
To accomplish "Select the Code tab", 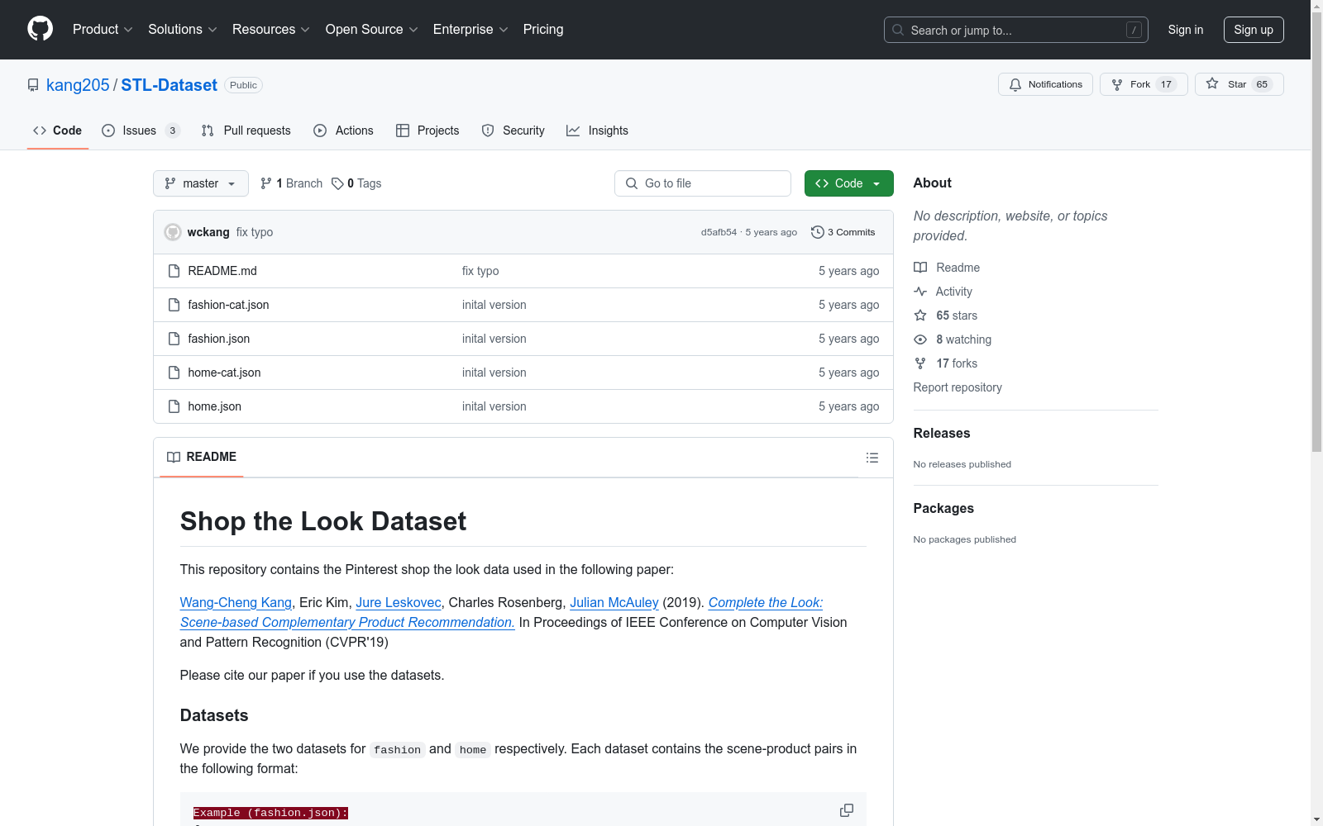I will click(x=58, y=131).
